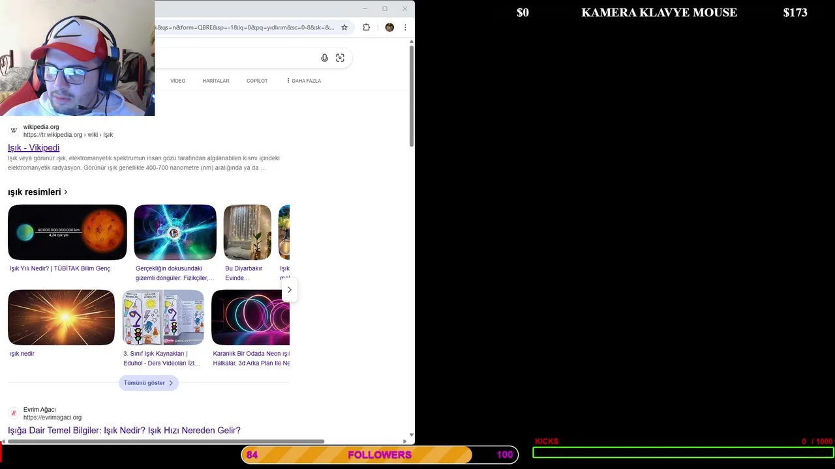835x469 pixels.
Task: Click the browser address bar URL
Action: point(245,27)
